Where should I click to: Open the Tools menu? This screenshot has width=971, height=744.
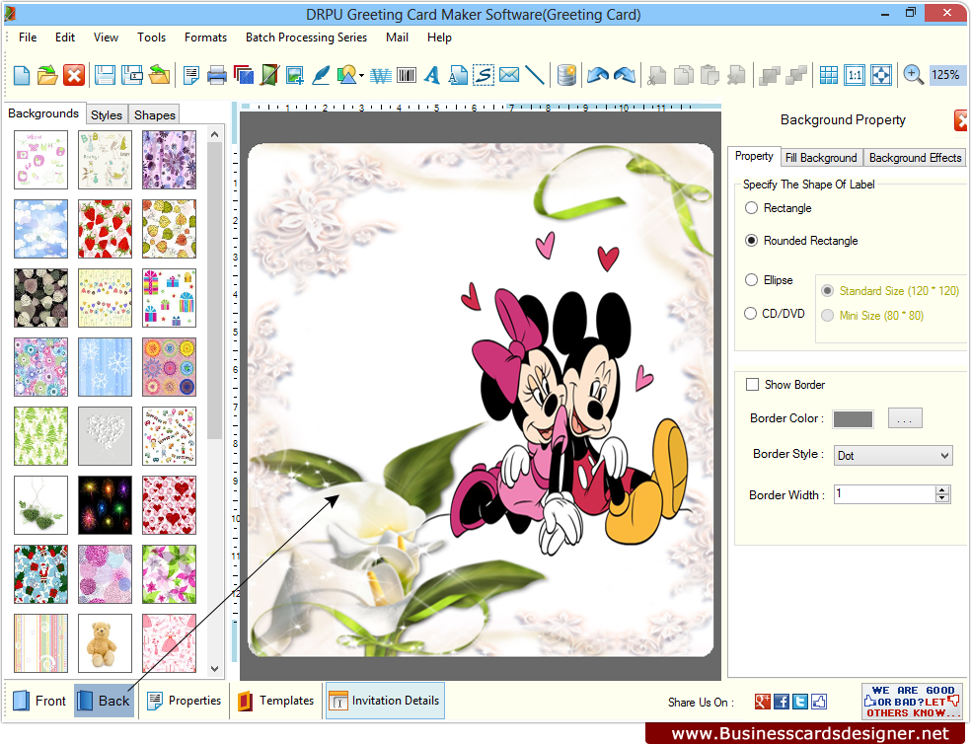click(x=152, y=37)
